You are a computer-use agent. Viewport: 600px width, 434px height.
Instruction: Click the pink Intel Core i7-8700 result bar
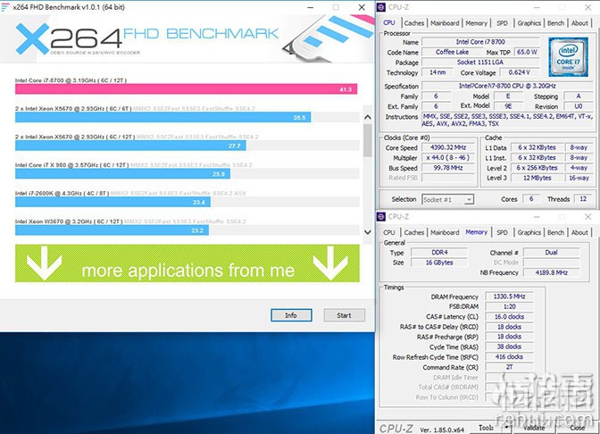coord(186,88)
